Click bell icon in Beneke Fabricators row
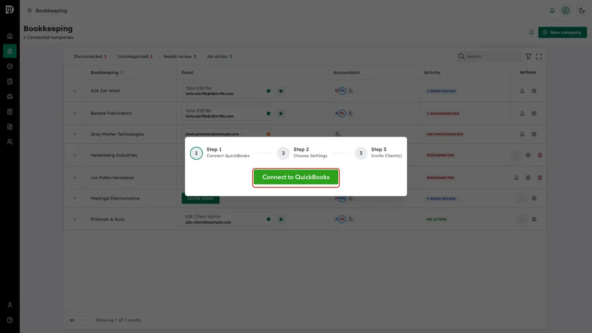 click(x=522, y=113)
